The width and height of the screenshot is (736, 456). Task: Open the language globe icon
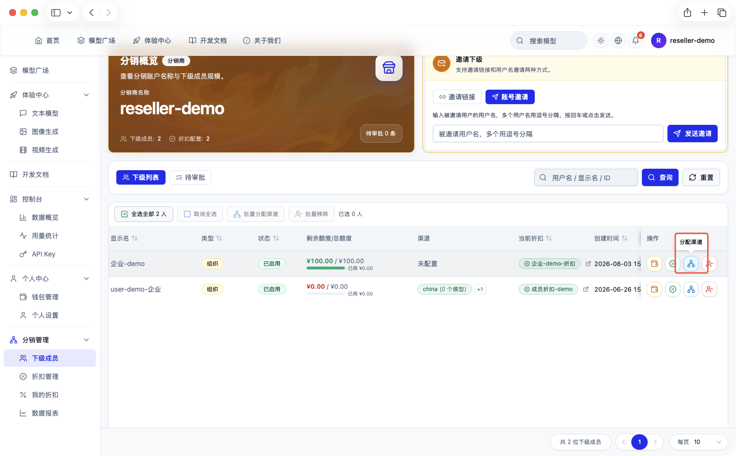[618, 40]
